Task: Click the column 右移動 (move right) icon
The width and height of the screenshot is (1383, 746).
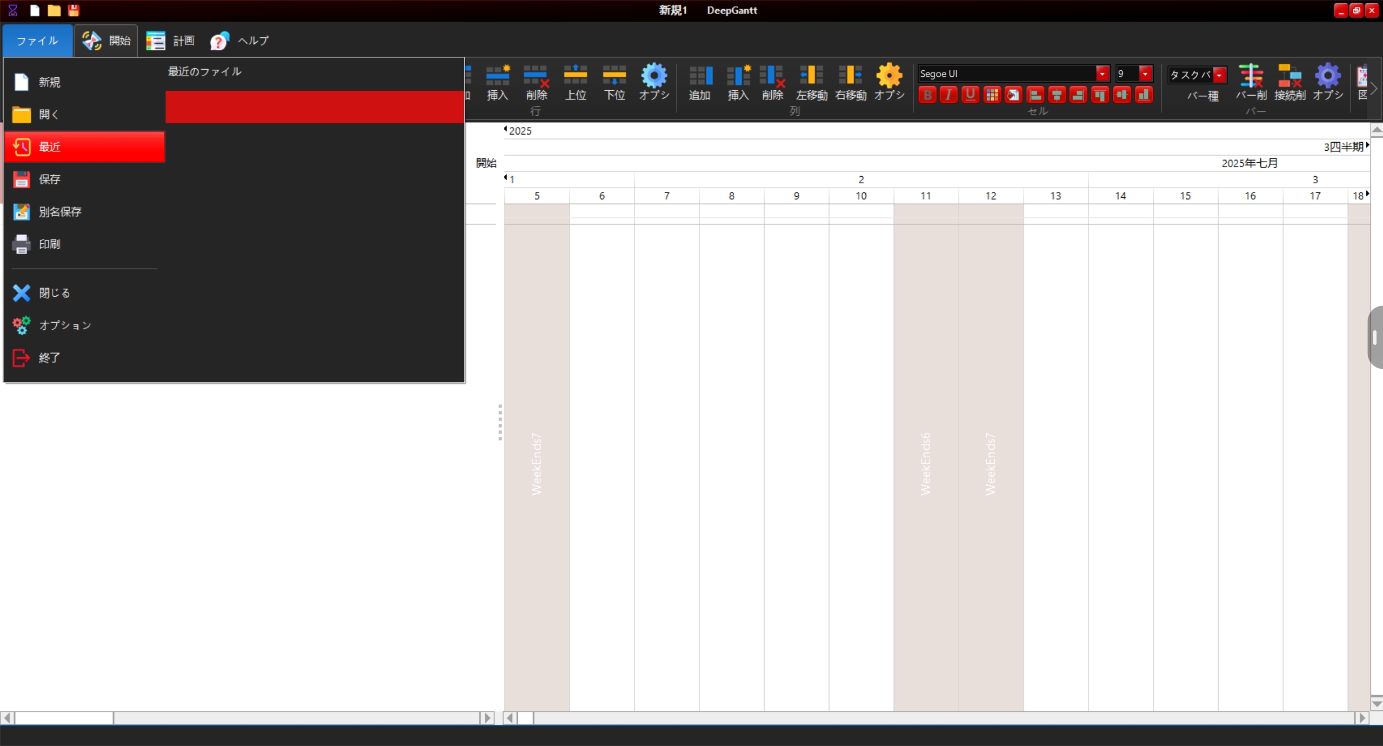Action: tap(850, 82)
